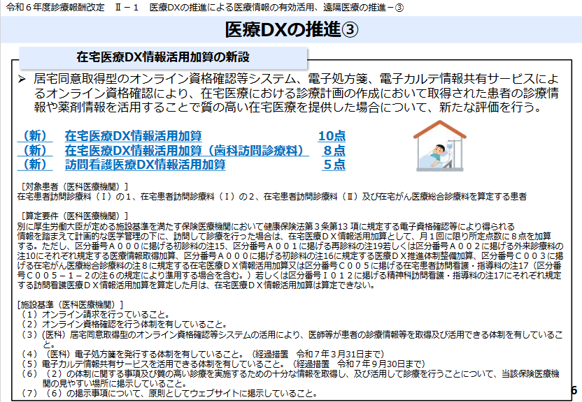Click the 5点 score value

tap(334, 165)
